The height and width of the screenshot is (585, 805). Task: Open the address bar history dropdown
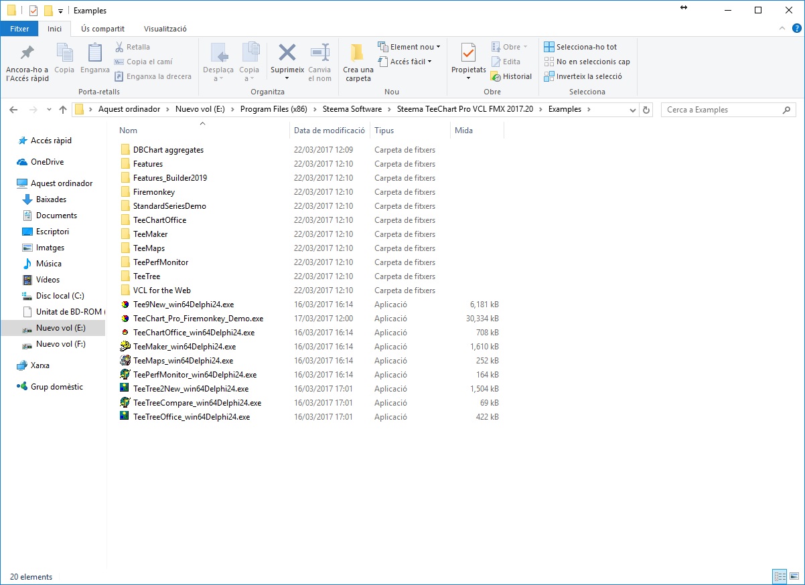point(634,110)
